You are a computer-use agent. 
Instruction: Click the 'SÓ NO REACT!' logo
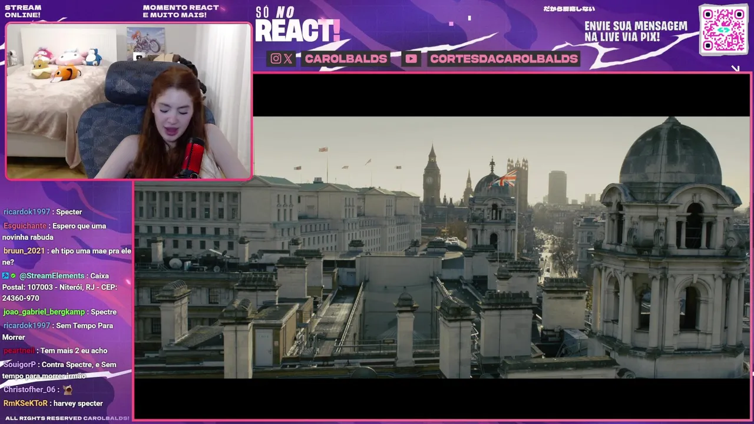point(297,25)
